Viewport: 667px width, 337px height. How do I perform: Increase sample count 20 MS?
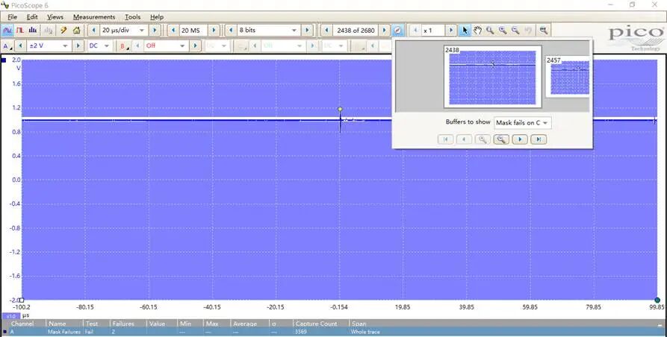click(x=214, y=30)
